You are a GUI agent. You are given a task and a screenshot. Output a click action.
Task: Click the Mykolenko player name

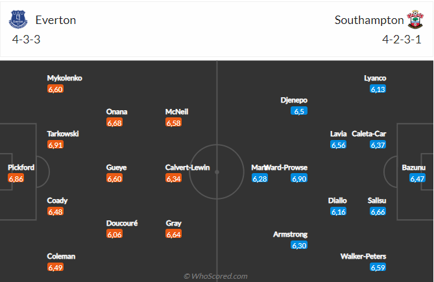(65, 78)
